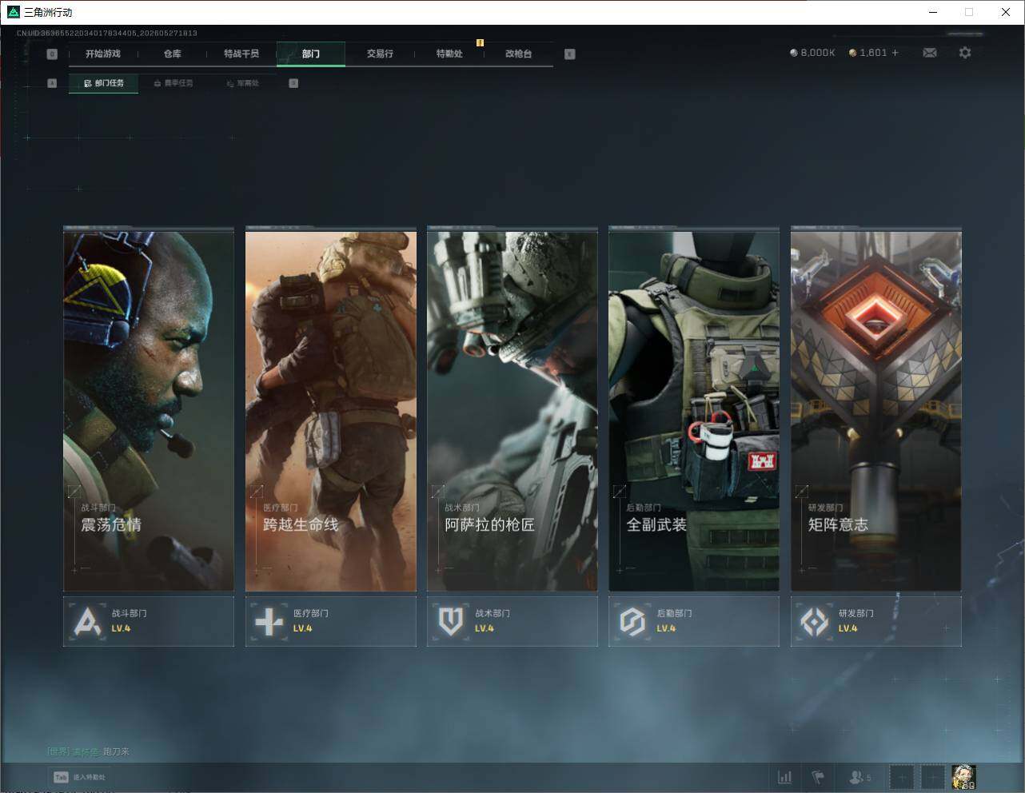Viewport: 1025px width, 793px height.
Task: Click the first empty squad slot plus
Action: 902,777
